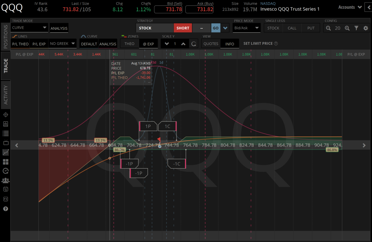Open the STOCK strategy selector
This screenshot has width=372, height=242.
[x=155, y=28]
